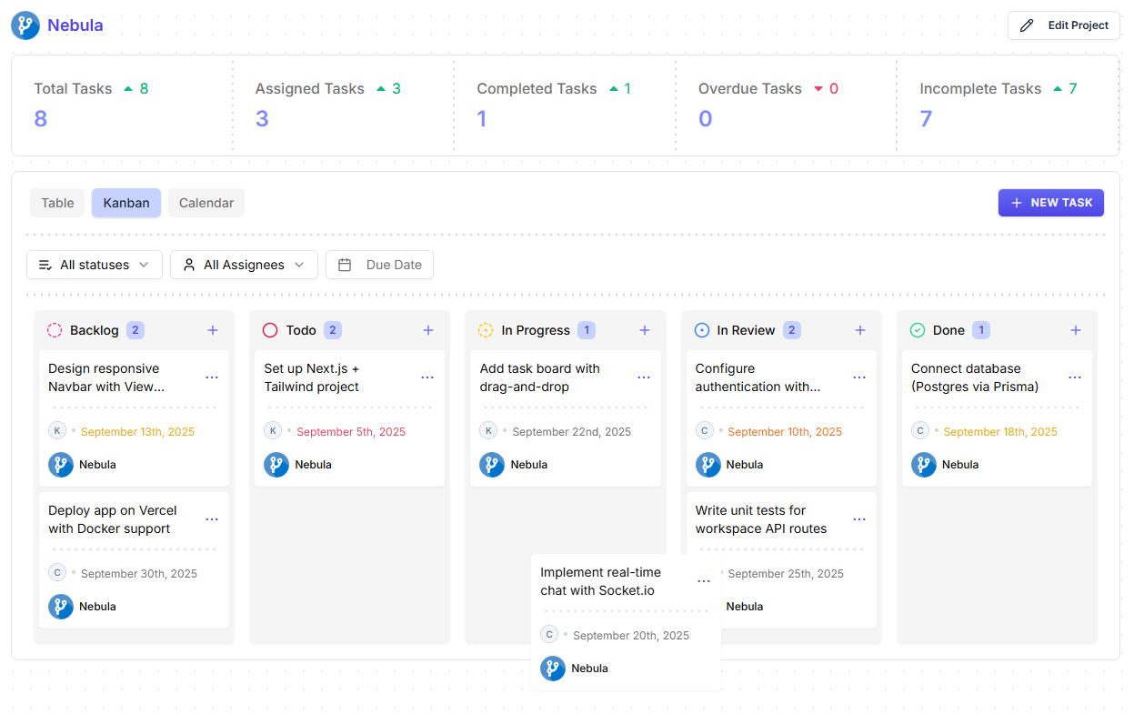Open ellipsis menu for Set up Next.js card

coord(427,377)
